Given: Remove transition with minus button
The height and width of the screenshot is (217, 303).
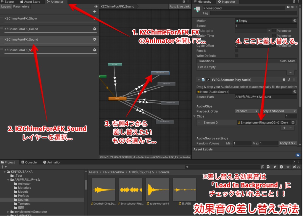Looking at the screenshot, I should coord(291,73).
